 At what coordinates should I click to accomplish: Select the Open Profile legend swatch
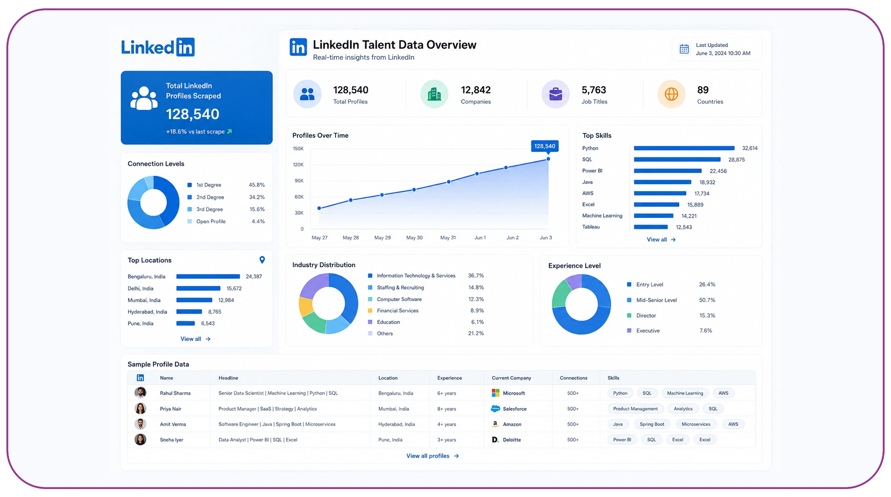pyautogui.click(x=190, y=221)
